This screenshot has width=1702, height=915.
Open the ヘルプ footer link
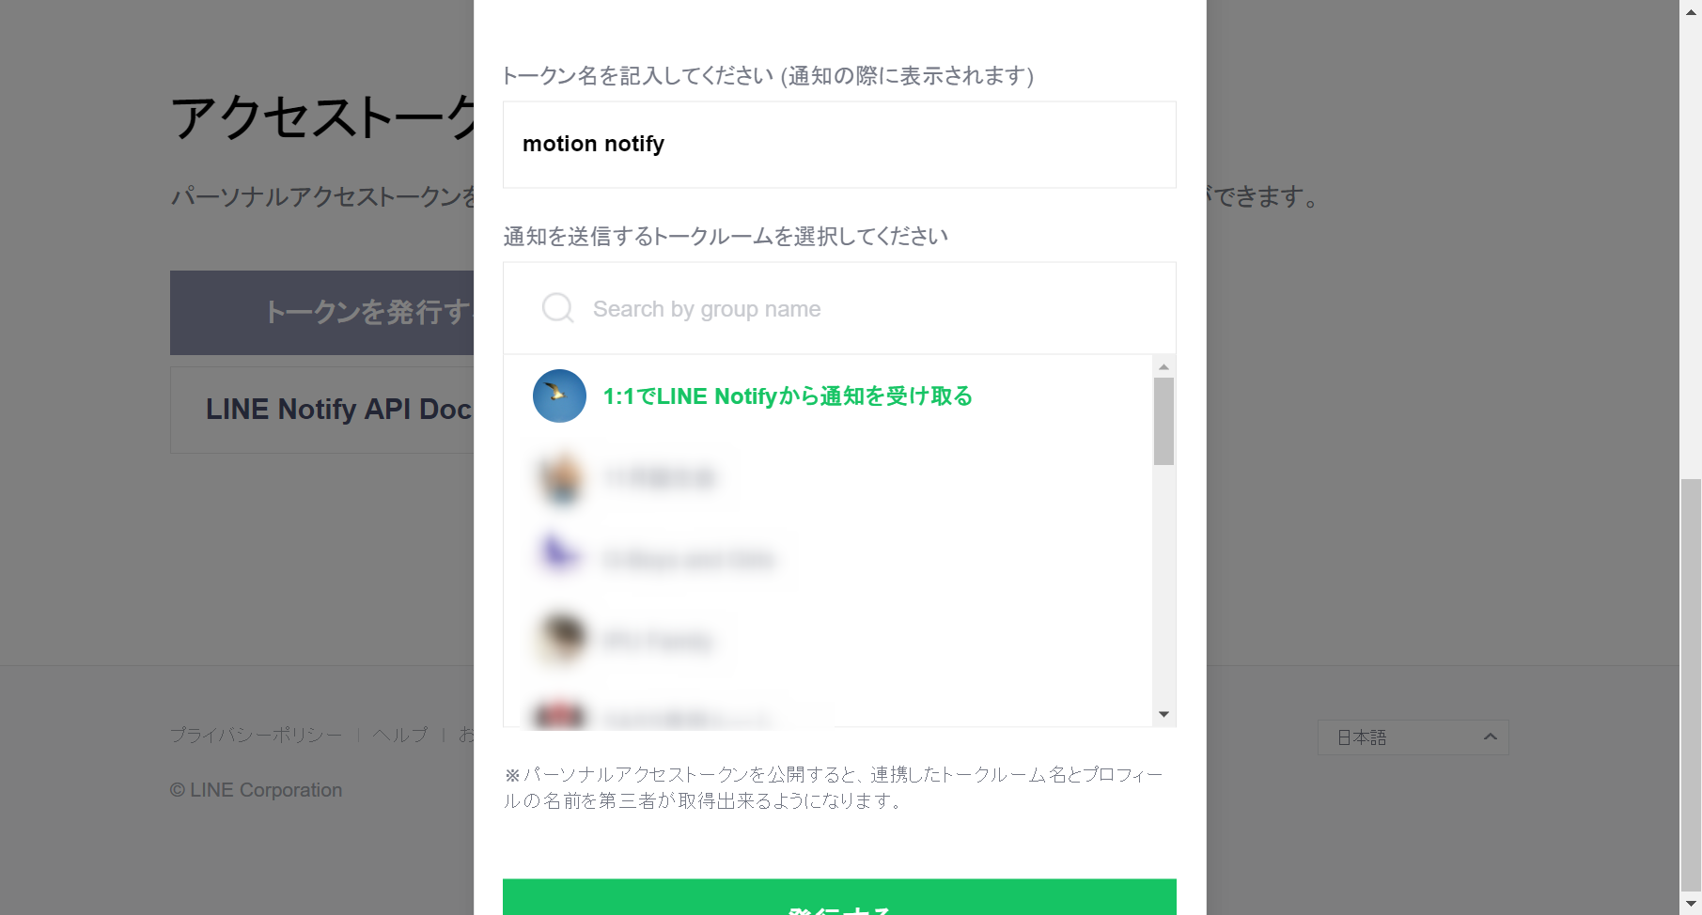pos(400,735)
